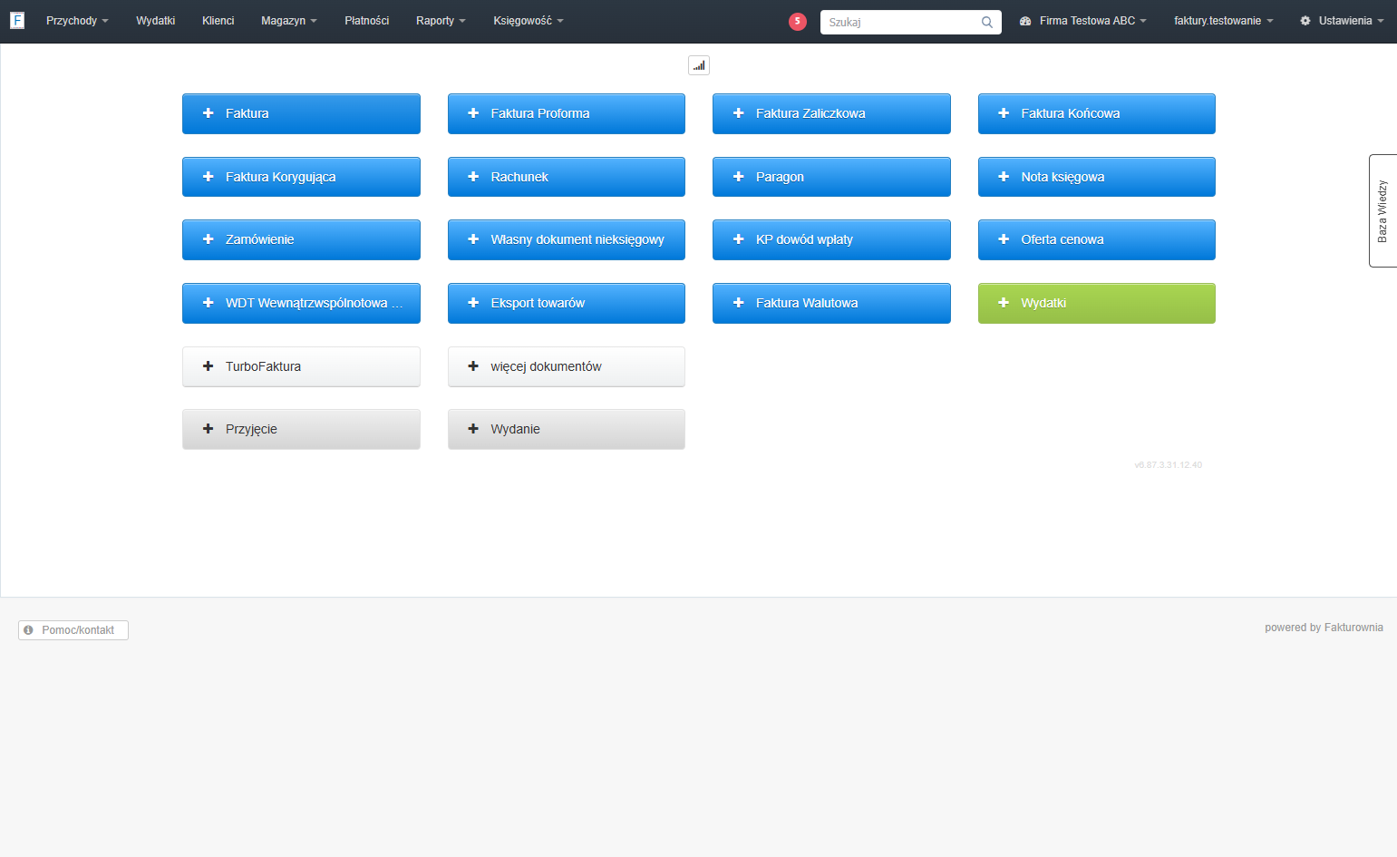Click the info icon in Pomoc/kontakt
The width and height of the screenshot is (1397, 857).
[x=28, y=630]
